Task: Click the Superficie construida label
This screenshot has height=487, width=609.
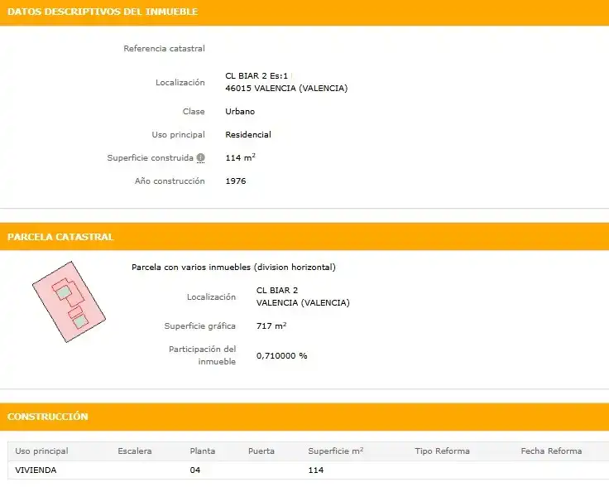Action: tap(151, 158)
